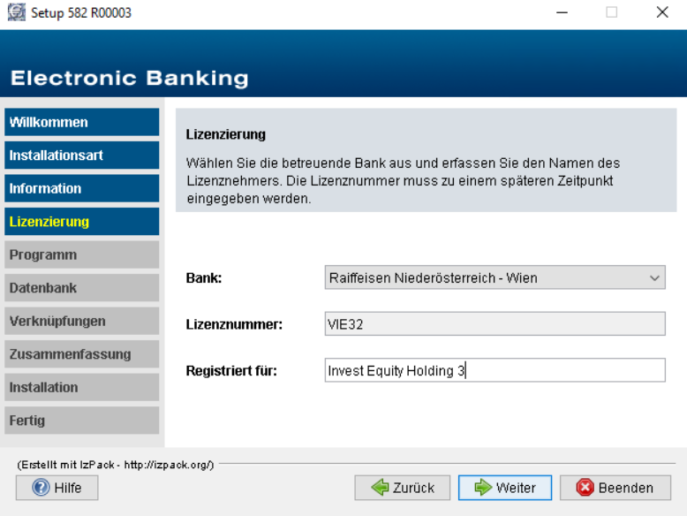The image size is (687, 516).
Task: Open the Bank dropdown list
Action: (494, 277)
